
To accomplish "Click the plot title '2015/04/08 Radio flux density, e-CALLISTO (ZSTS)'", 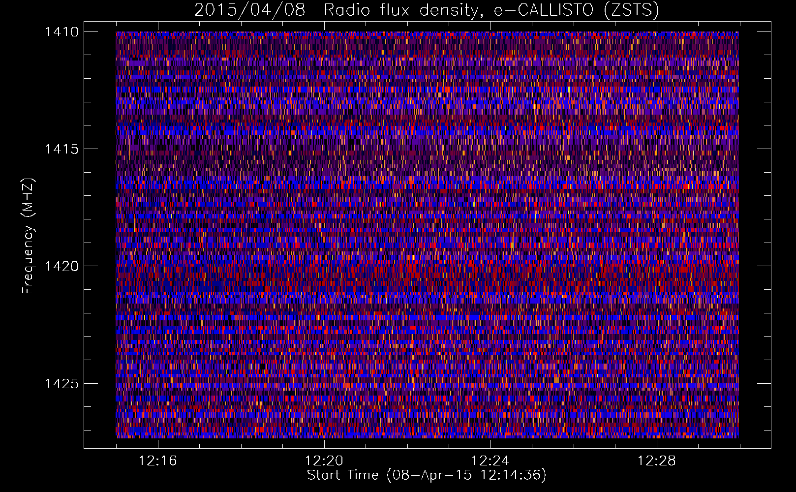I will 427,10.
